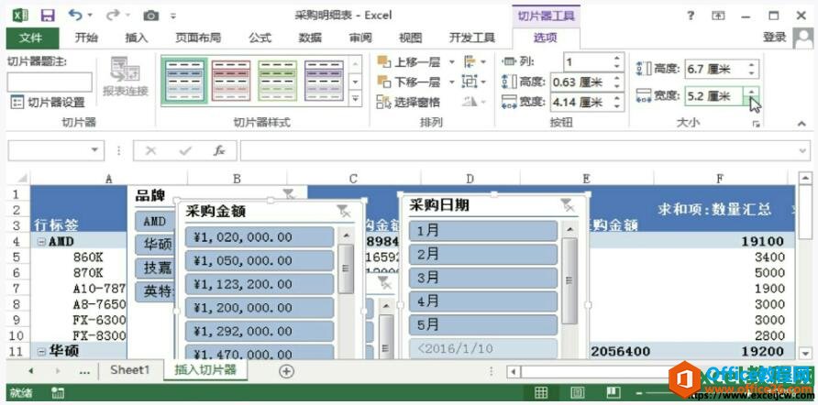Expand the formula bar arrow
The image size is (818, 405).
coord(803,150)
